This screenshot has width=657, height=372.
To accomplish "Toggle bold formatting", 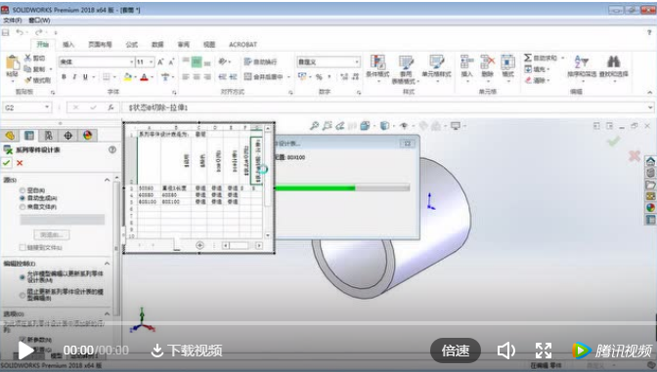I will [x=64, y=76].
